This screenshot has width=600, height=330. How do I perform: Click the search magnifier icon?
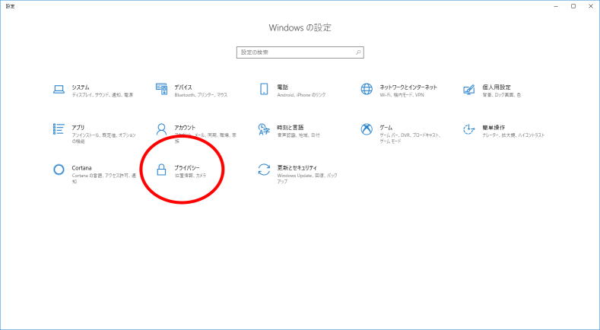(x=358, y=52)
